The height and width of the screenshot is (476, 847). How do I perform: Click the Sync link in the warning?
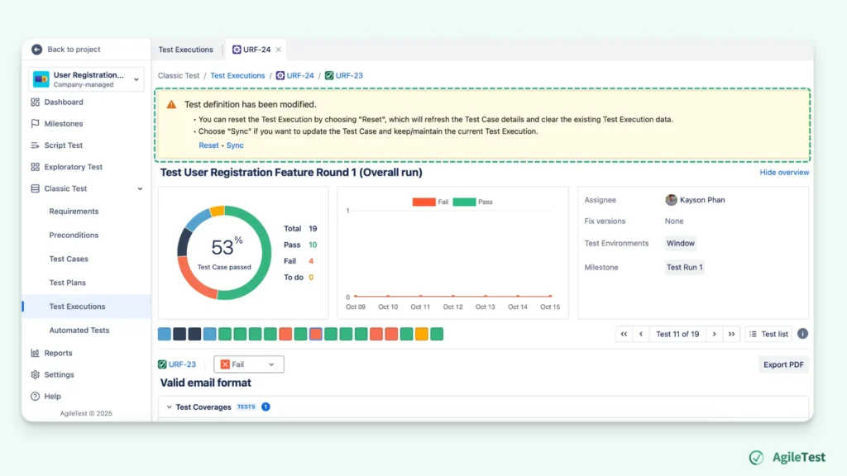[235, 145]
